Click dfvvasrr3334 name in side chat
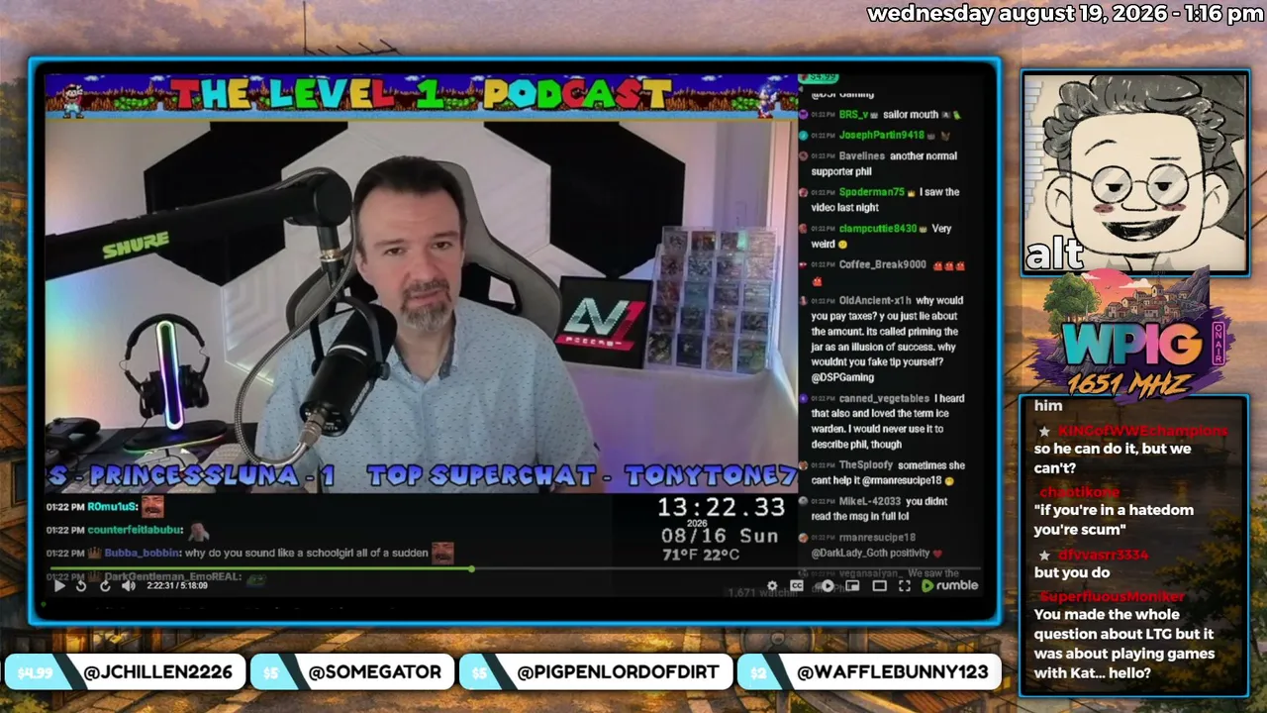 click(1103, 555)
